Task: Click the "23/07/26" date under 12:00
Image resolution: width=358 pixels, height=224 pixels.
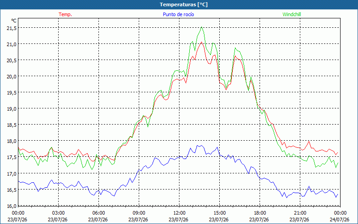Action: click(x=179, y=220)
